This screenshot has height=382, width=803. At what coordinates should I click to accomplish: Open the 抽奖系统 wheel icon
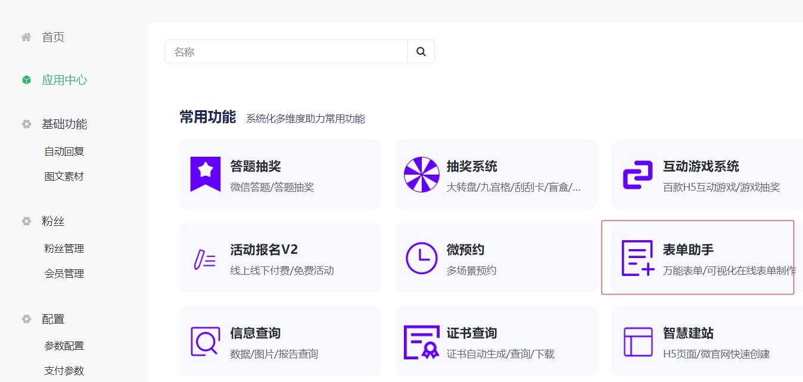(x=422, y=175)
